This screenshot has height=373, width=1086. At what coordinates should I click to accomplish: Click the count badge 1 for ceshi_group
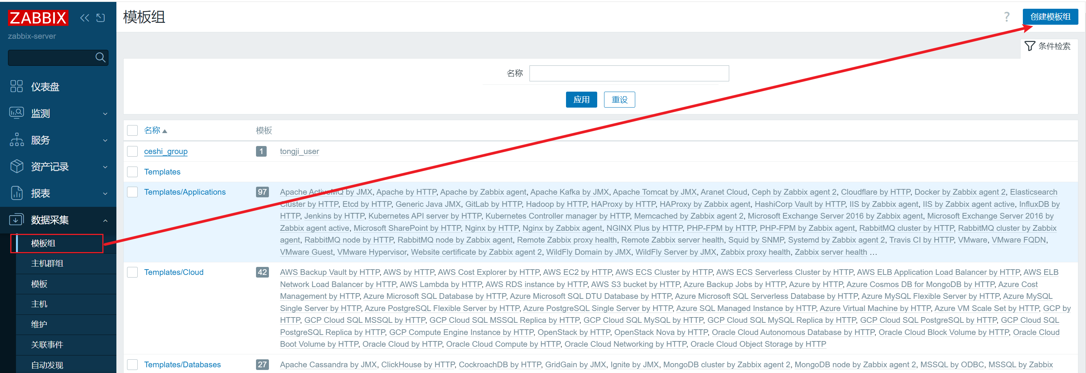pos(261,151)
